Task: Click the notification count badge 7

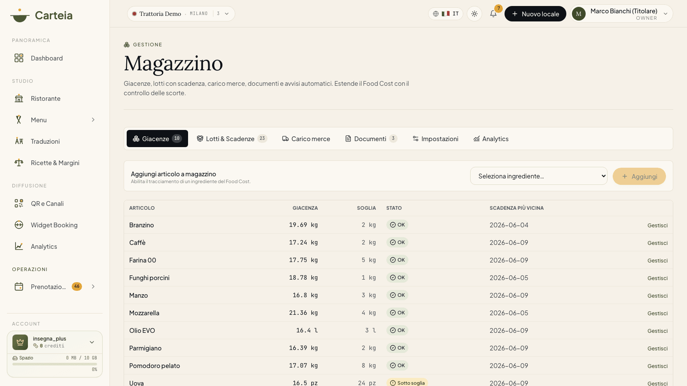Action: (x=499, y=9)
